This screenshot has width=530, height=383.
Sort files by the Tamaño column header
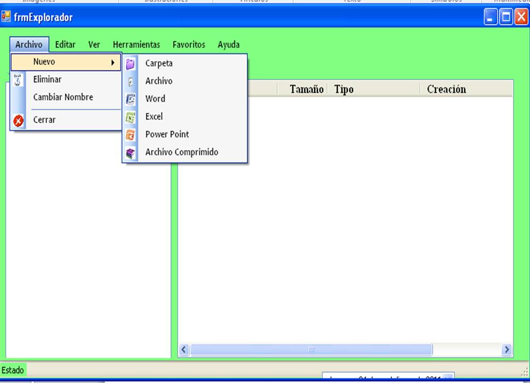tap(305, 89)
